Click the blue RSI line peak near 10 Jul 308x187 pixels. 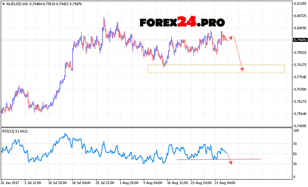coord(66,134)
